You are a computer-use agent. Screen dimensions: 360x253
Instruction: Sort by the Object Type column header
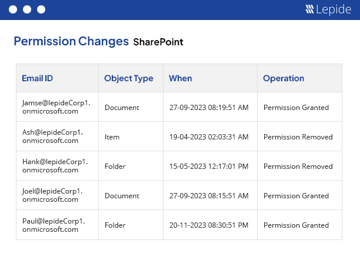pos(128,78)
